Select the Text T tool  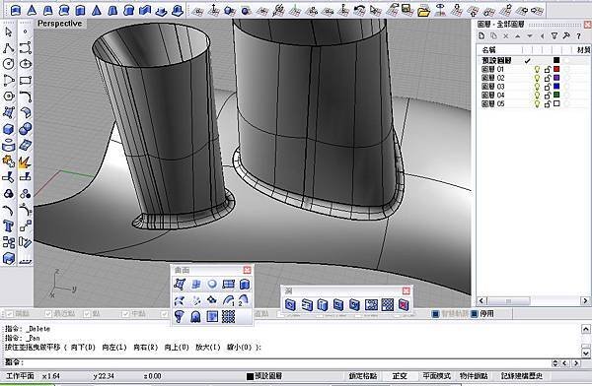[8, 226]
